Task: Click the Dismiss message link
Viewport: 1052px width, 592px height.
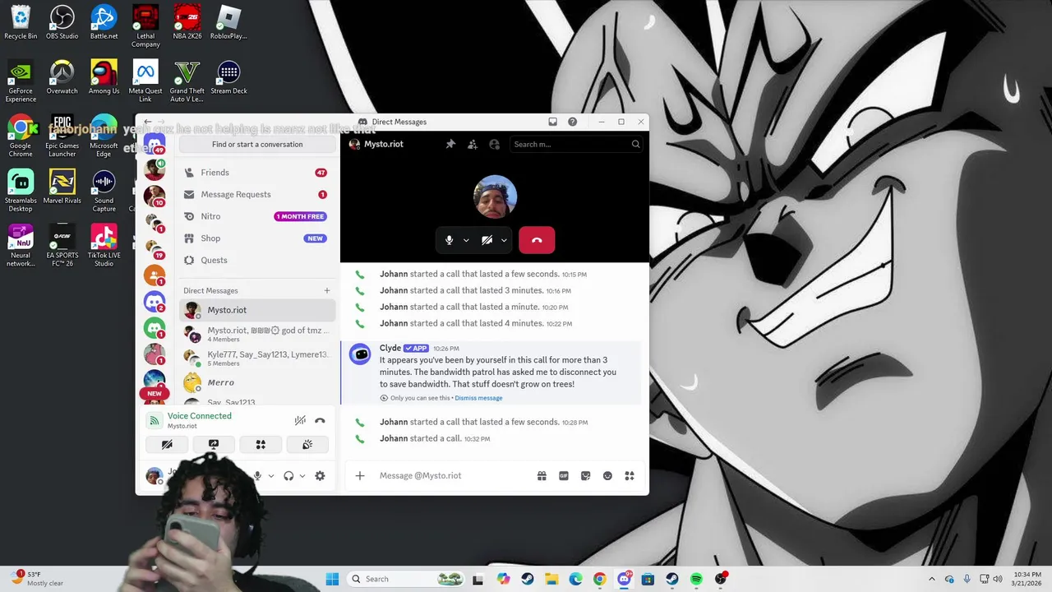Action: pyautogui.click(x=478, y=398)
